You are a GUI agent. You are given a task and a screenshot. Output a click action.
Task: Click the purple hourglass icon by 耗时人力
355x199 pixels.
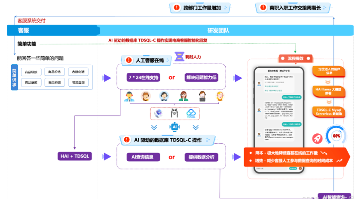pyautogui.click(x=179, y=57)
